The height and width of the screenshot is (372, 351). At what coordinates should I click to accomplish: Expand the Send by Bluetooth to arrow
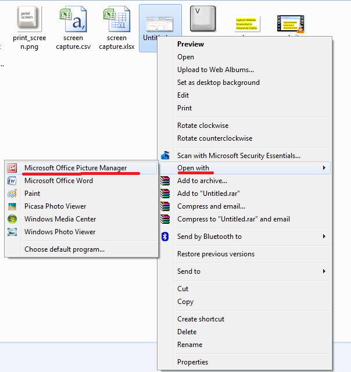click(324, 237)
